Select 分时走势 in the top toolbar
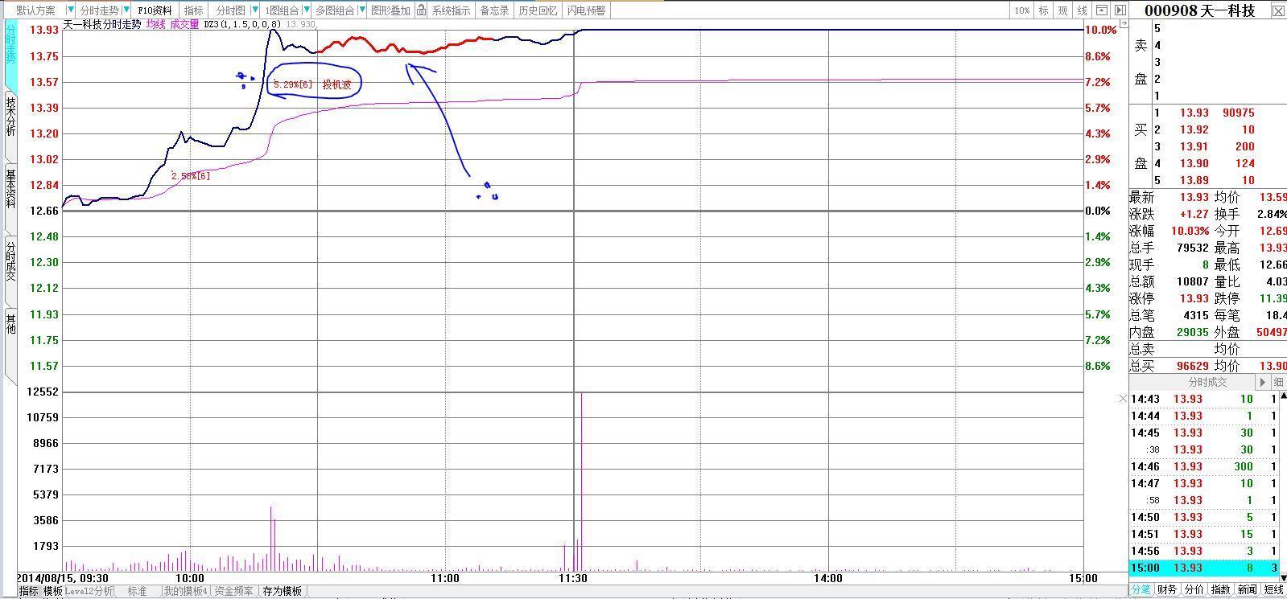 [98, 10]
